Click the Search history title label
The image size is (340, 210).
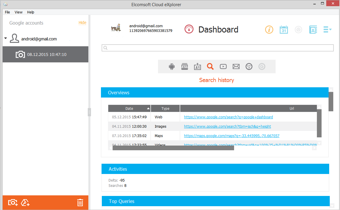pyautogui.click(x=217, y=80)
